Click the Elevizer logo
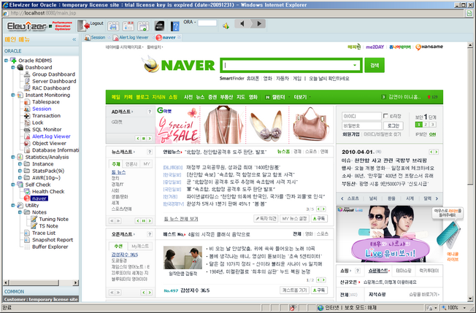The image size is (476, 313). (x=27, y=26)
